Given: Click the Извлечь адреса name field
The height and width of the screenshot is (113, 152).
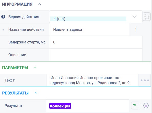Looking at the screenshot, I should 89,29.
